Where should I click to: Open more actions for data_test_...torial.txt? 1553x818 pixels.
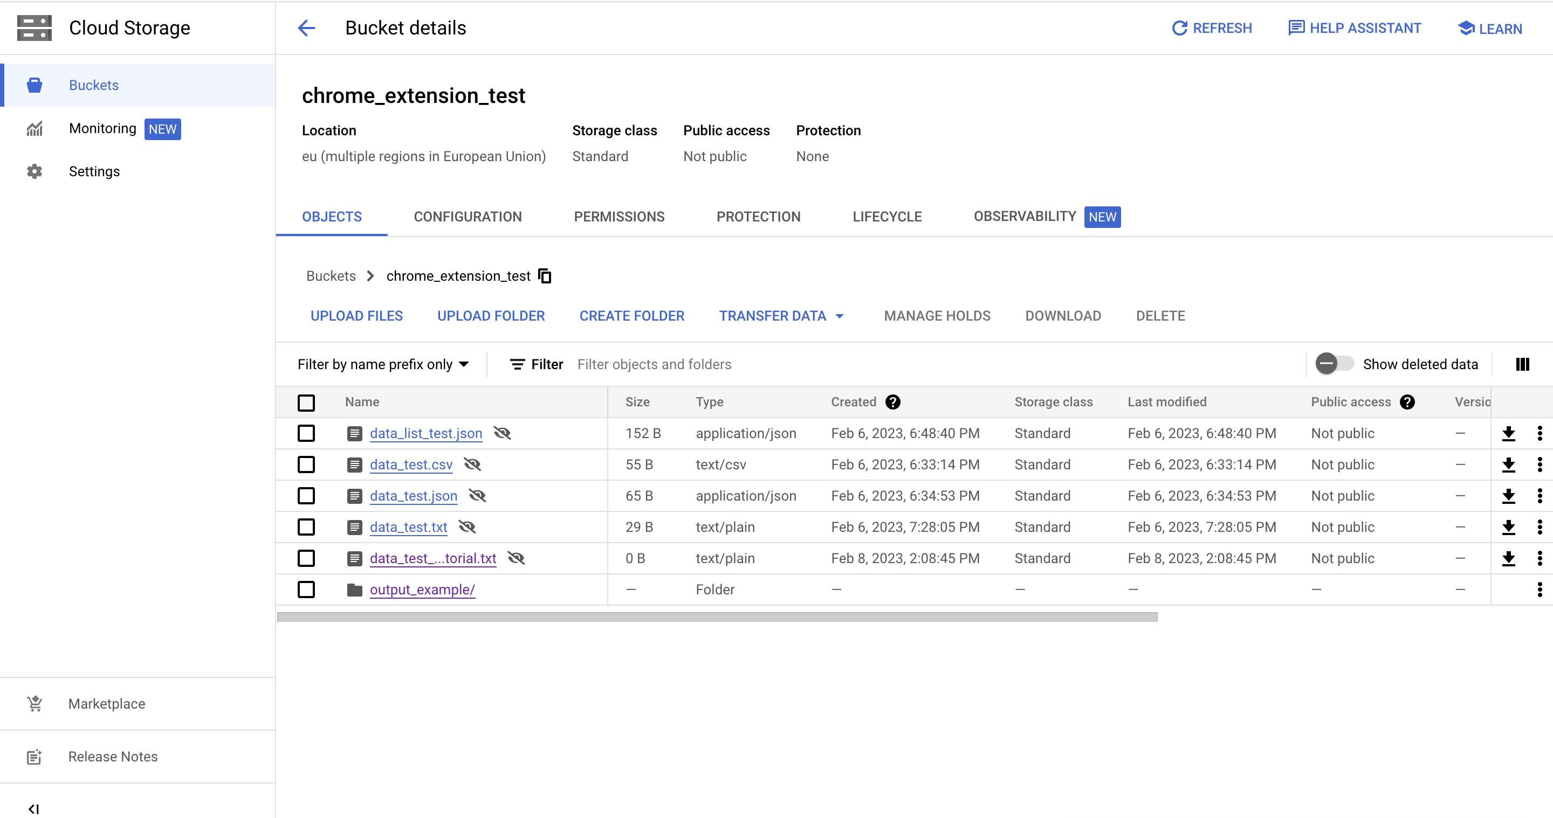1540,559
